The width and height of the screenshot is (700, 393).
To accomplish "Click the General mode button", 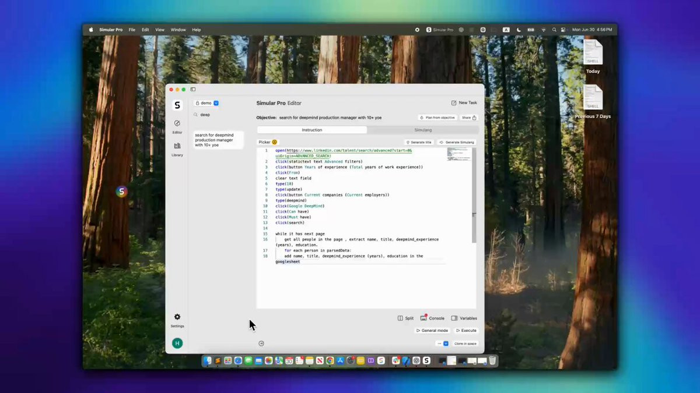I will click(x=432, y=330).
